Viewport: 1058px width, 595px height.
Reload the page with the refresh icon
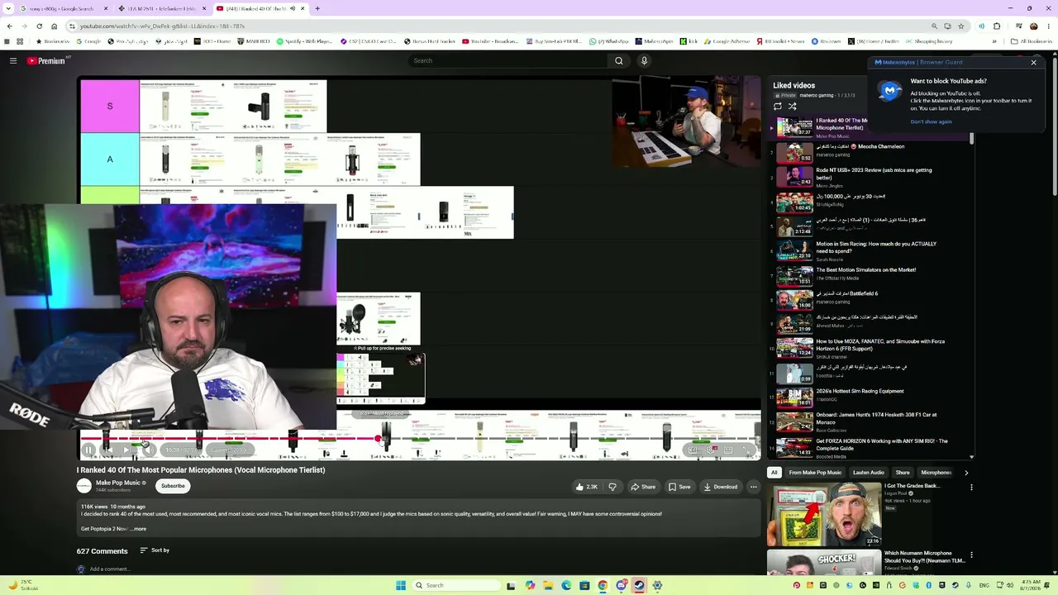pyautogui.click(x=39, y=26)
